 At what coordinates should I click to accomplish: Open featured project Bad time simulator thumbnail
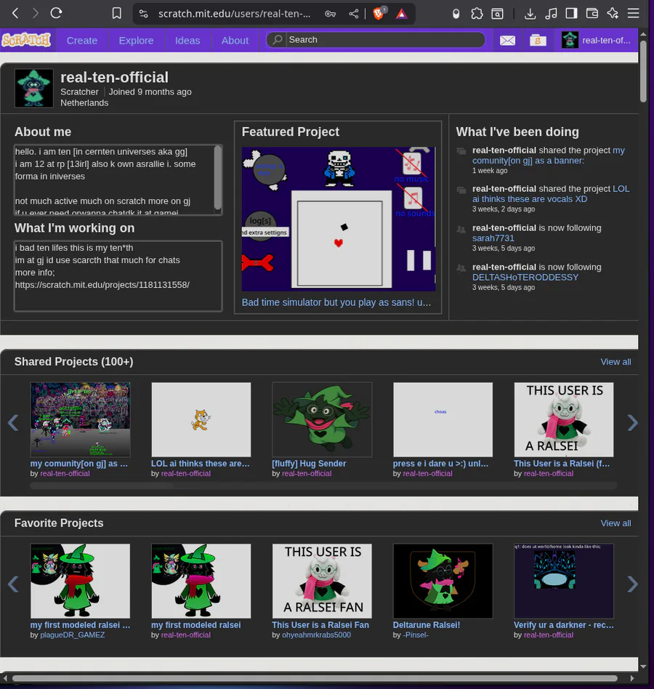point(339,219)
